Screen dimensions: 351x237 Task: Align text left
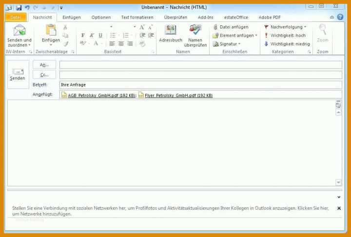click(x=112, y=44)
